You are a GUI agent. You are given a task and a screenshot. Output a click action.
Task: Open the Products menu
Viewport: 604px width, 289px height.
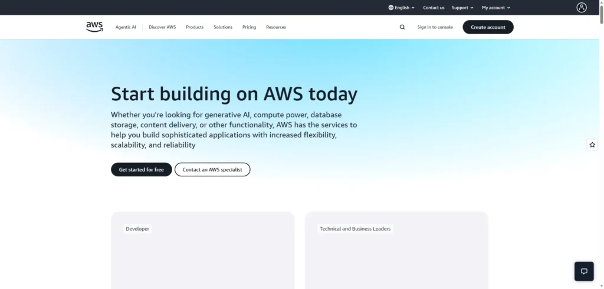click(195, 27)
